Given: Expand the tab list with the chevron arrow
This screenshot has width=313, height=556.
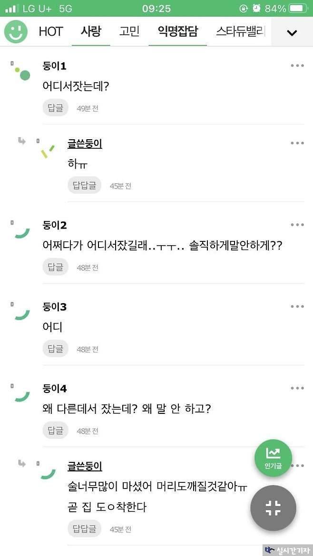Looking at the screenshot, I should coord(292,32).
